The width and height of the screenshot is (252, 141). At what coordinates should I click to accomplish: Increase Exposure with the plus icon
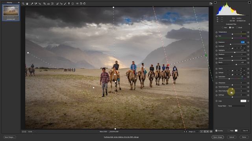tap(248, 43)
